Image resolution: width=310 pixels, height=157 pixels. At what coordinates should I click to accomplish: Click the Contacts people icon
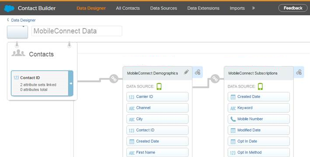pyautogui.click(x=18, y=53)
